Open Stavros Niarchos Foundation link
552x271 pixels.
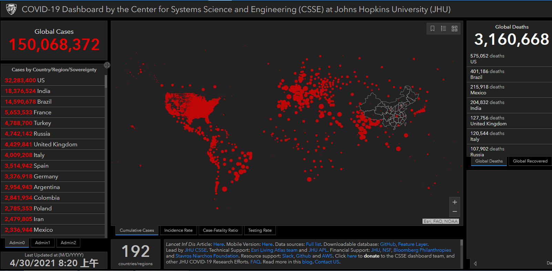coord(207,256)
